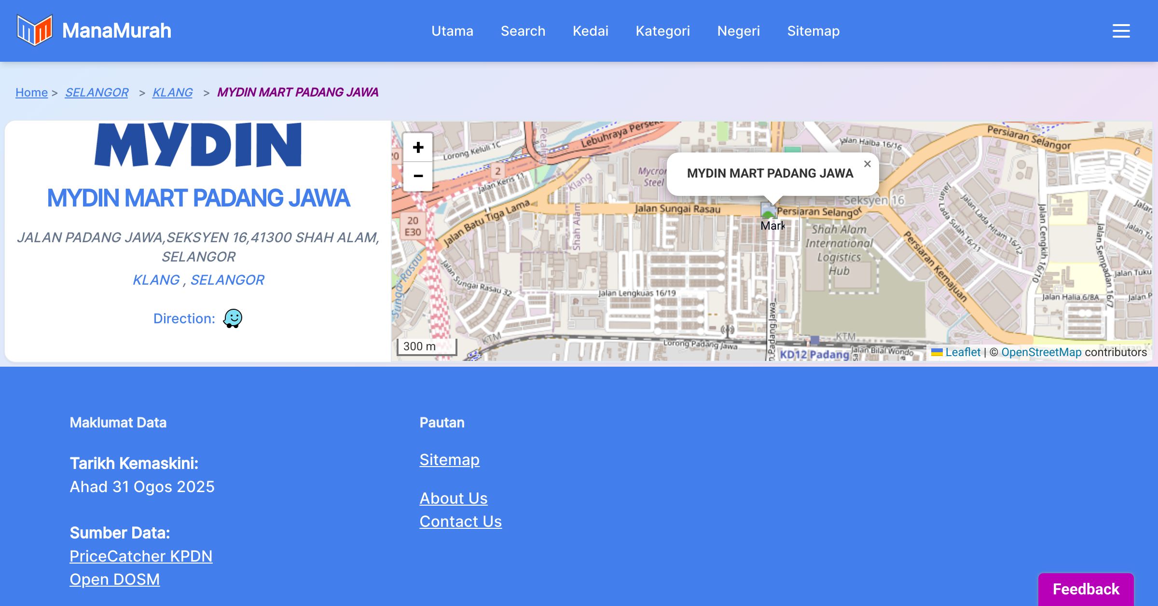Click the Jalan Padang Jawa address text
Image resolution: width=1158 pixels, height=606 pixels.
[x=198, y=247]
